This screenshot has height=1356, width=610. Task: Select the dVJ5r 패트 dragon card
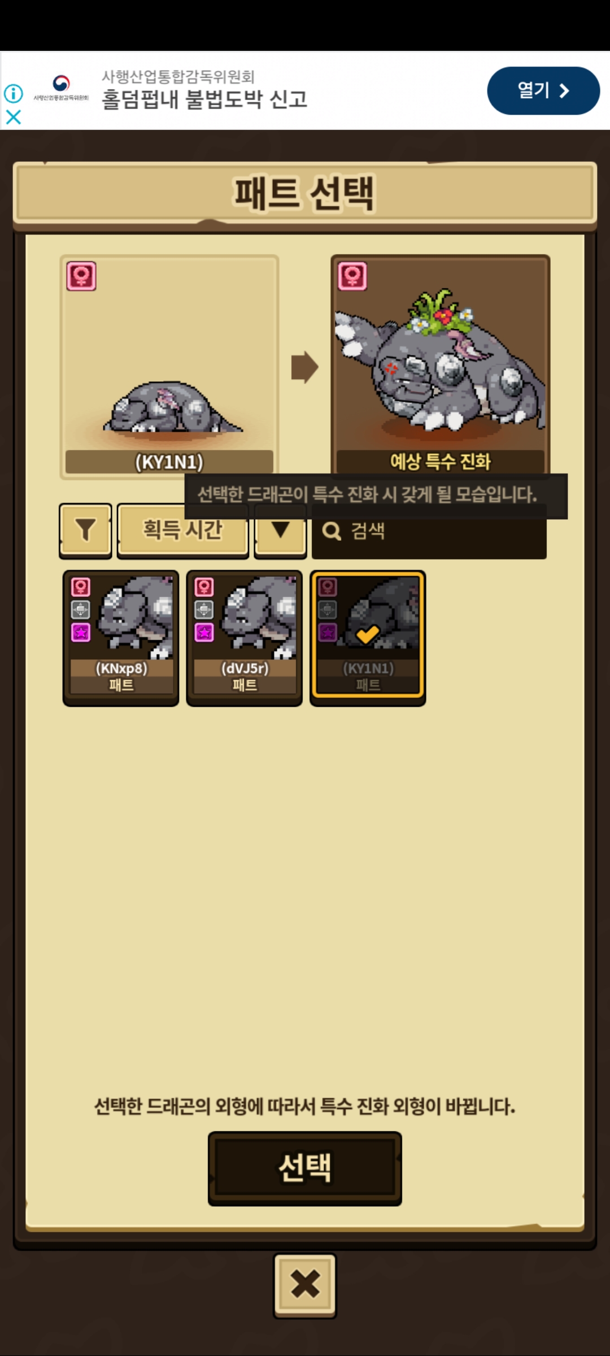(x=244, y=638)
